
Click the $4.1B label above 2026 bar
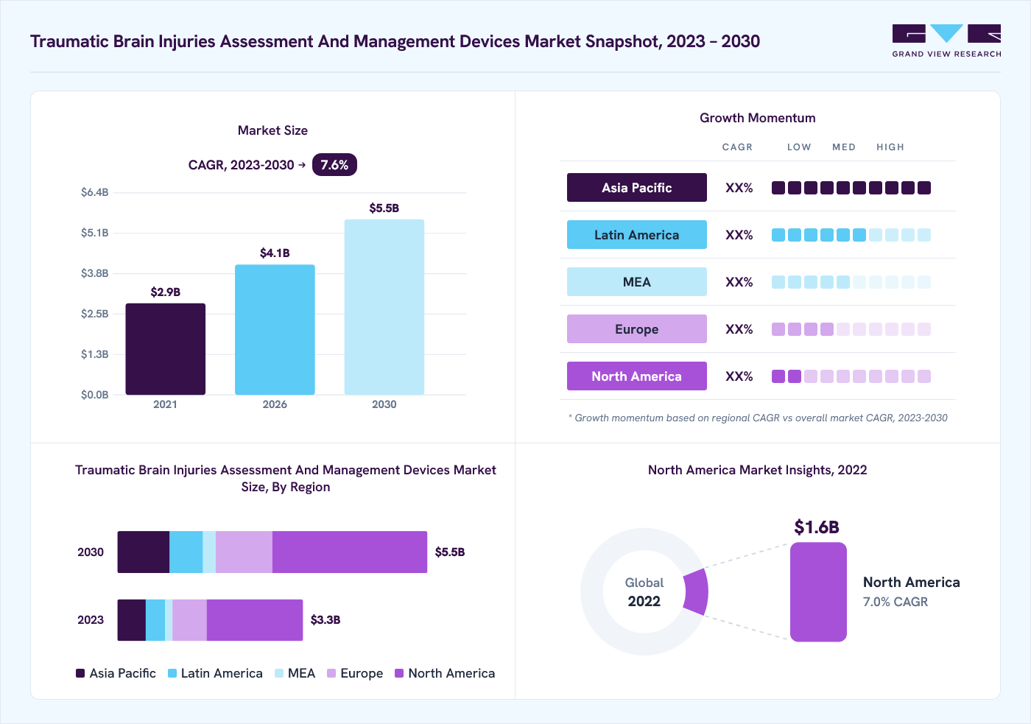275,253
